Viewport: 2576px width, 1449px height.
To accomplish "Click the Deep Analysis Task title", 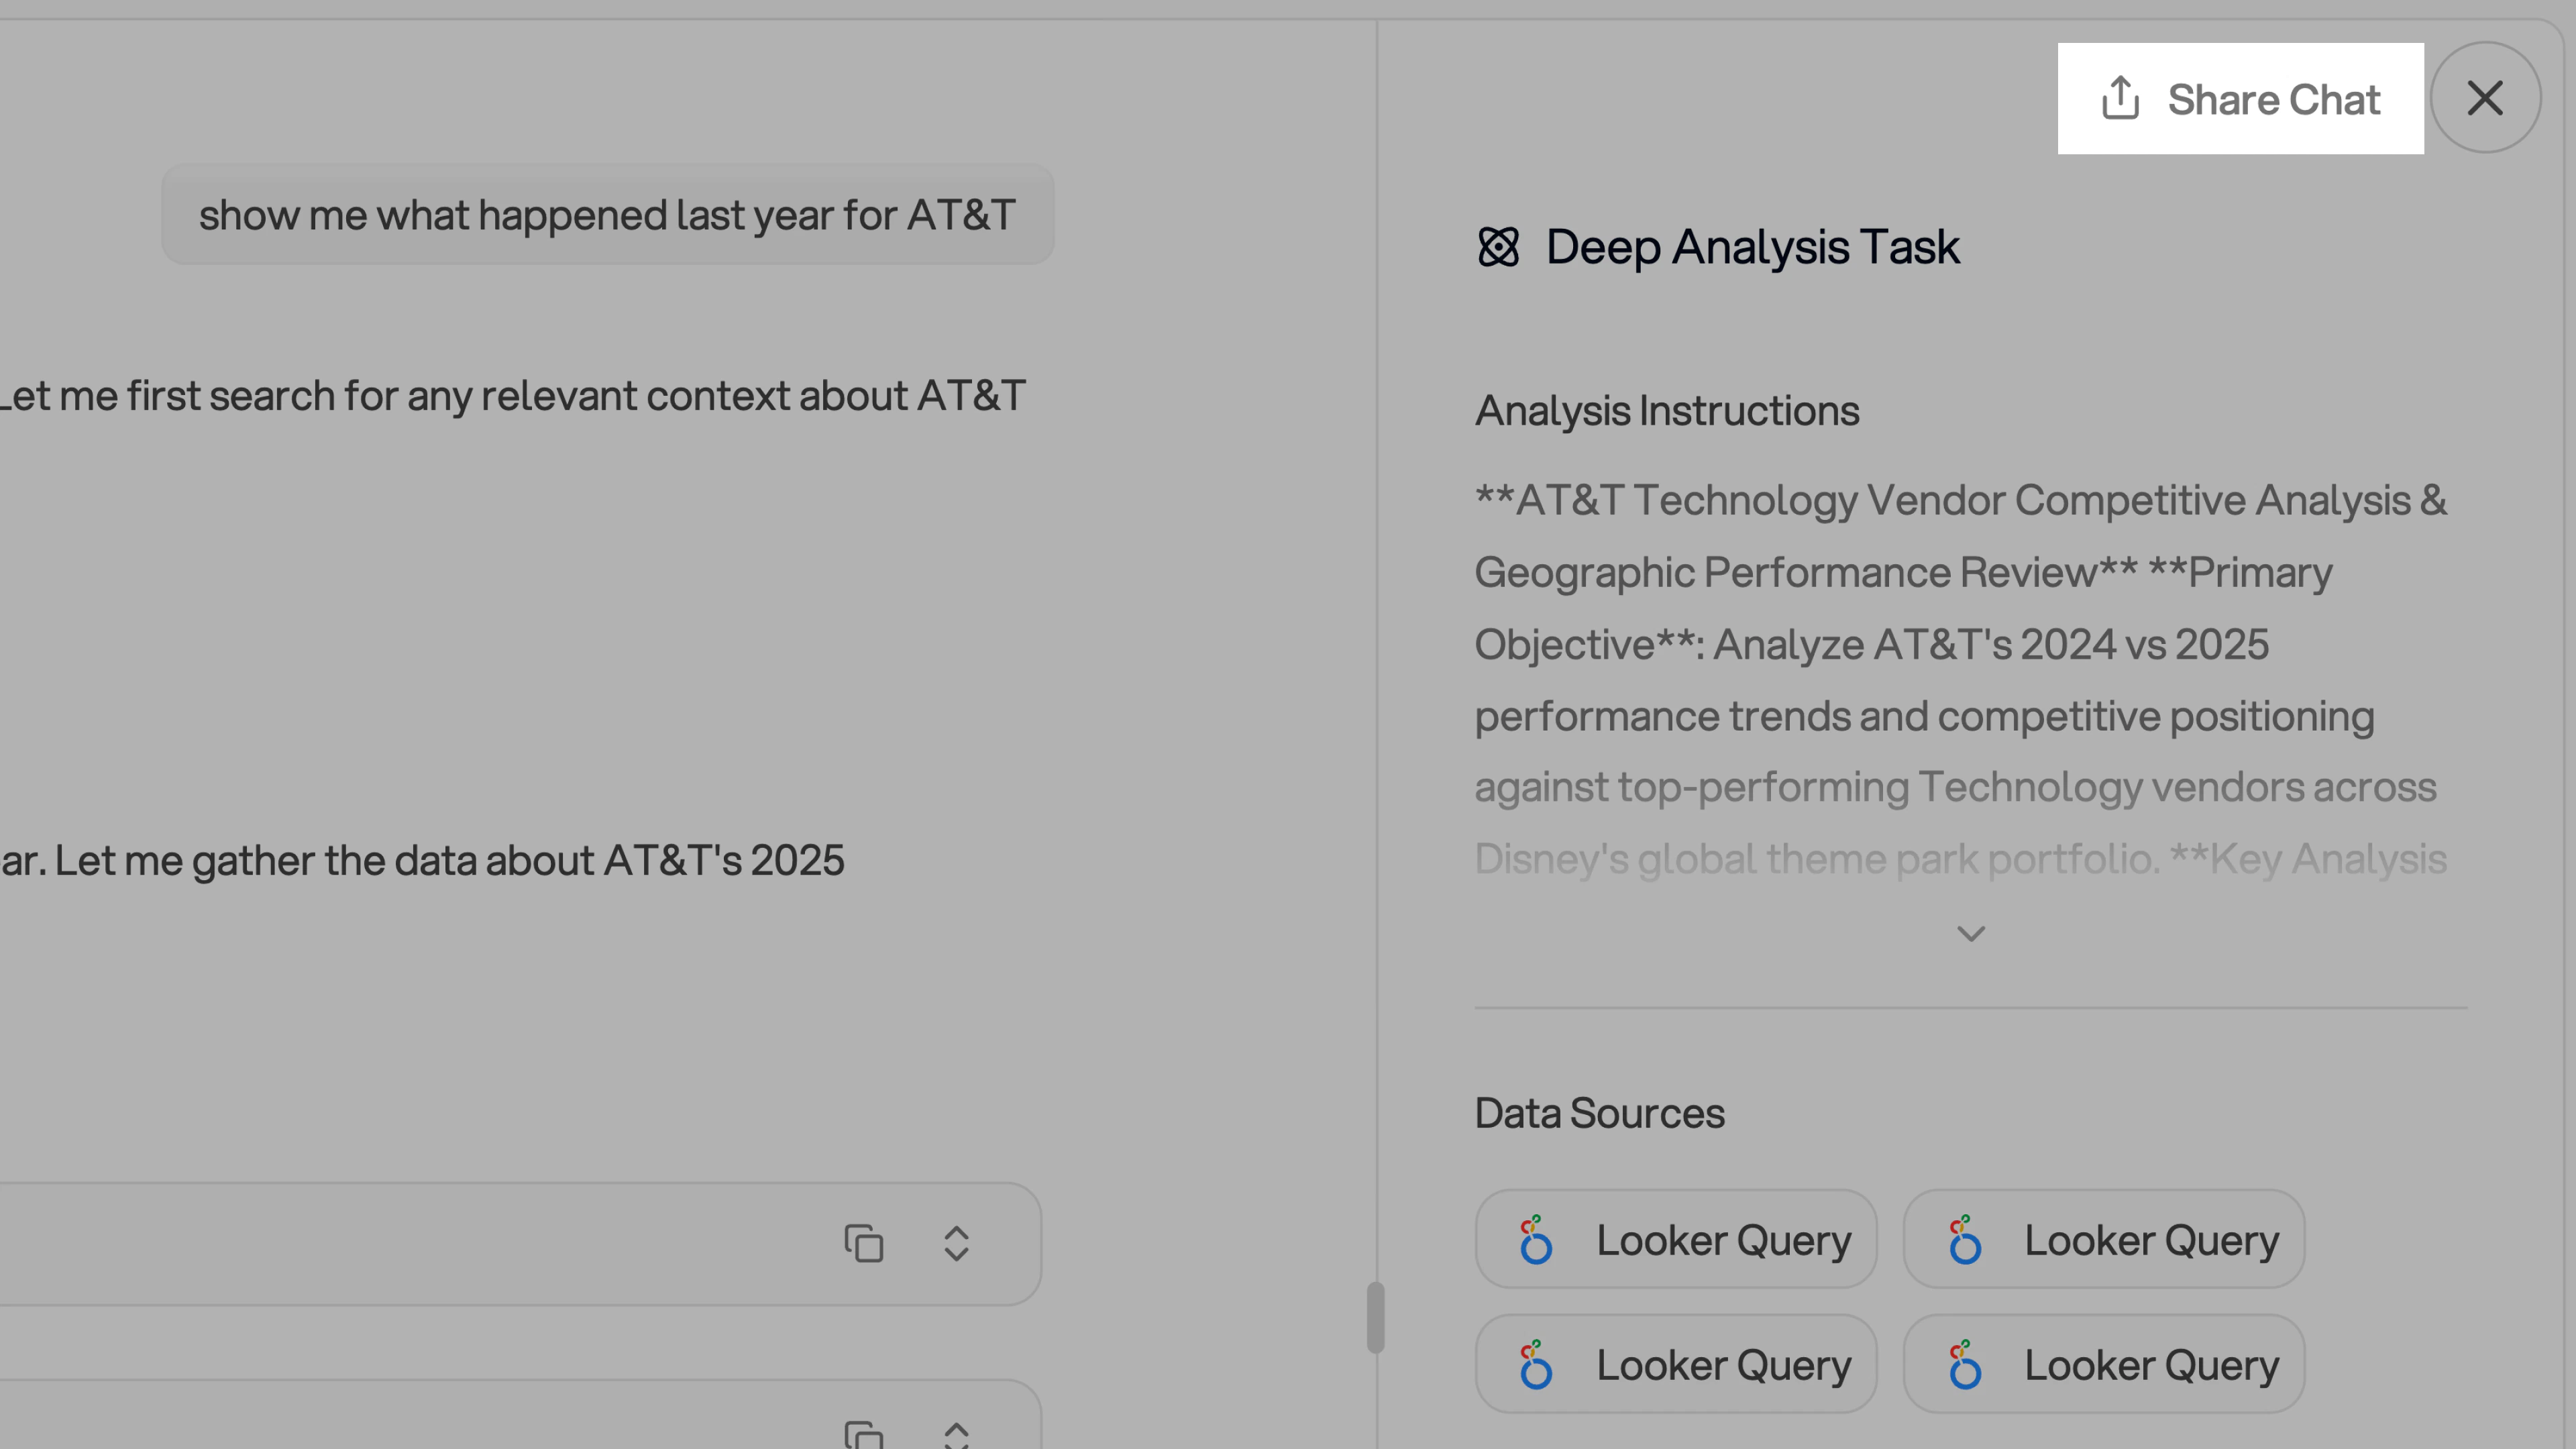I will [x=1752, y=247].
